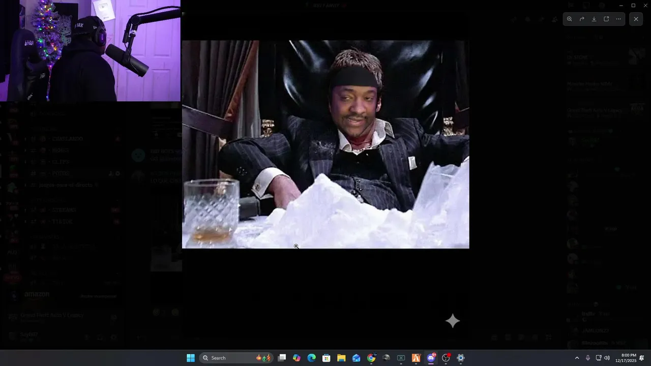Open Microsoft Store from the taskbar
Image resolution: width=651 pixels, height=366 pixels.
[327, 358]
